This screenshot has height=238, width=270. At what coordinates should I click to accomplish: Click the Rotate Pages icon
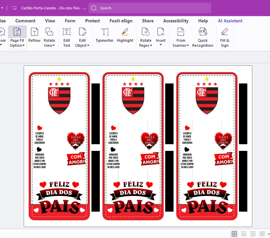[x=146, y=32]
